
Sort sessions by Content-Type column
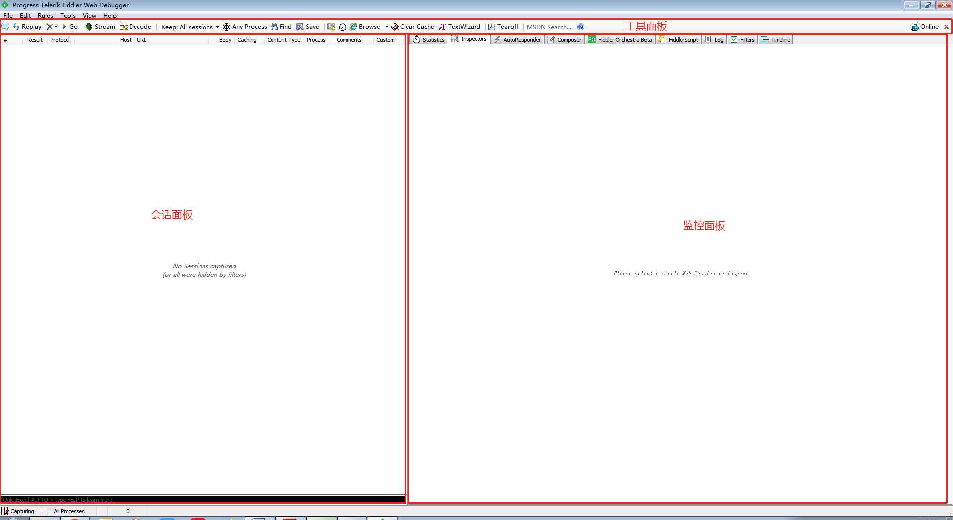point(283,40)
